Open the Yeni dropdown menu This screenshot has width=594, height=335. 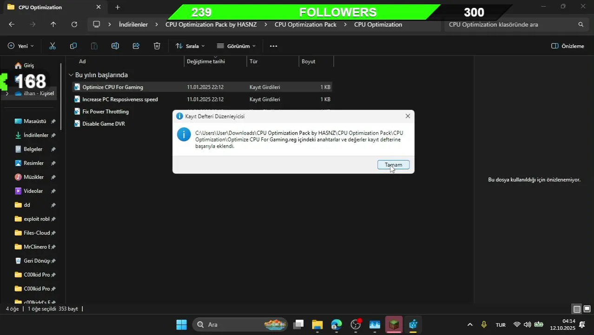21,46
